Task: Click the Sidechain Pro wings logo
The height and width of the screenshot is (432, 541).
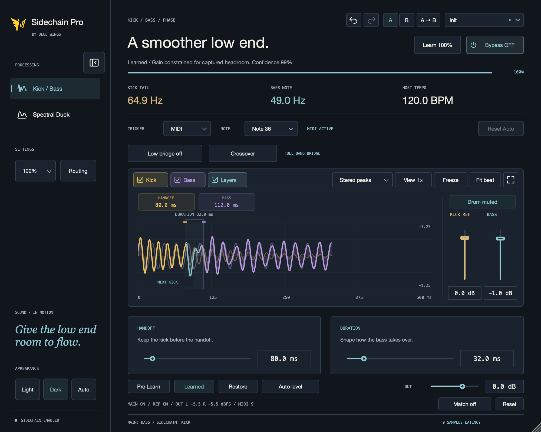Action: point(18,24)
